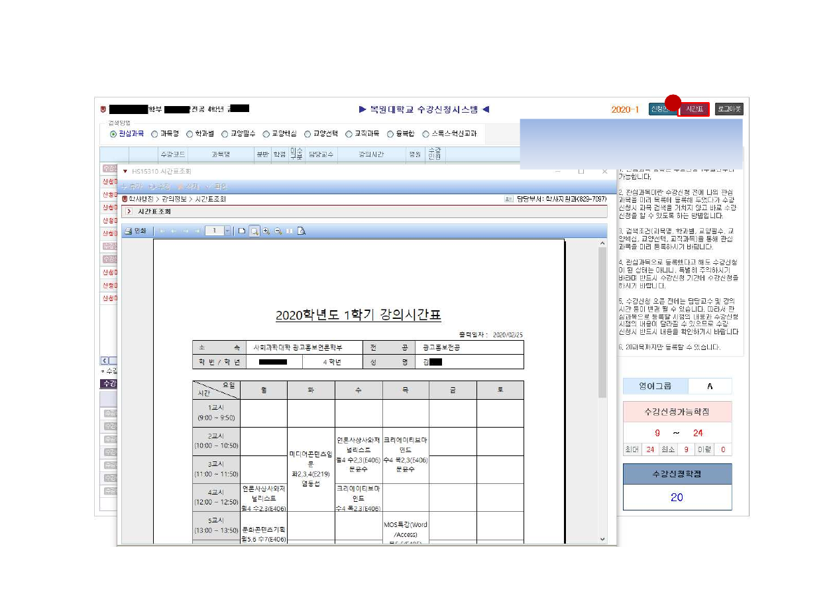Screen dimensions: 837x592
Task: Click the red arrow beside 시간표조회 header
Action: (129, 211)
